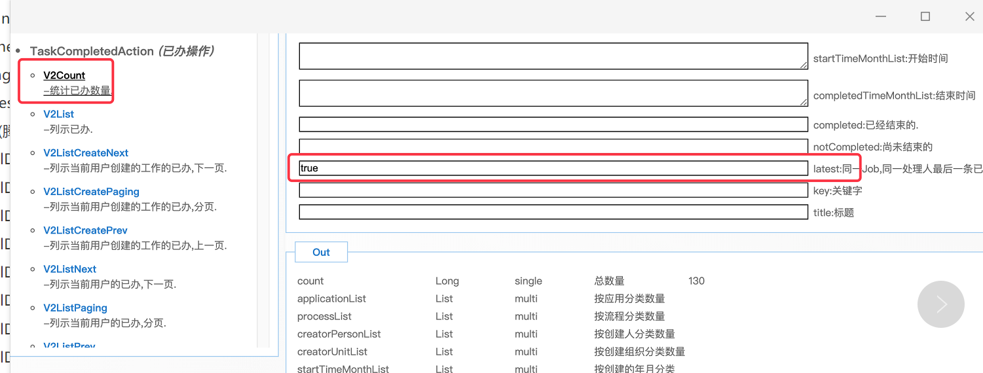Minimize the window
This screenshot has height=373, width=983.
coord(881,17)
